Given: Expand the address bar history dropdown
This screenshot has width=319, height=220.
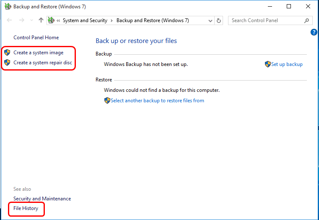Looking at the screenshot, I should tap(210, 20).
